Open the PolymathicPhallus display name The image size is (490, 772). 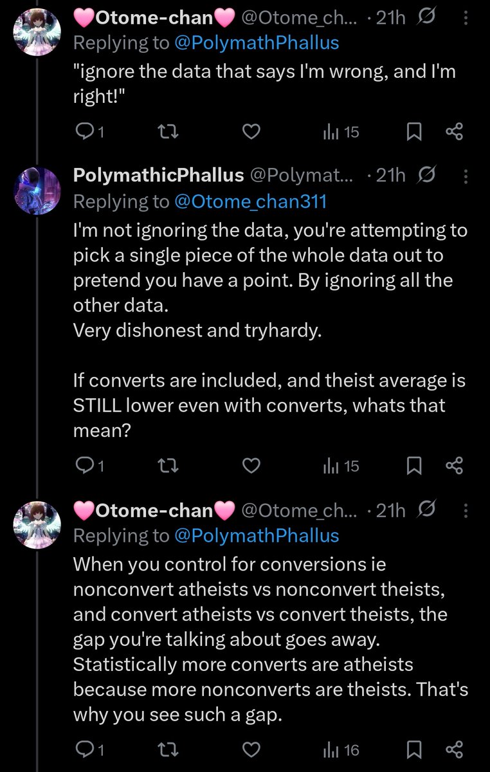tap(159, 175)
